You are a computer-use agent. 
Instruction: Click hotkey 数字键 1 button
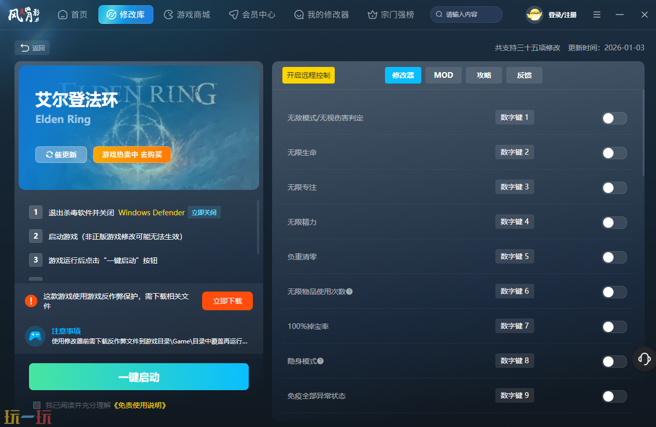click(x=515, y=117)
